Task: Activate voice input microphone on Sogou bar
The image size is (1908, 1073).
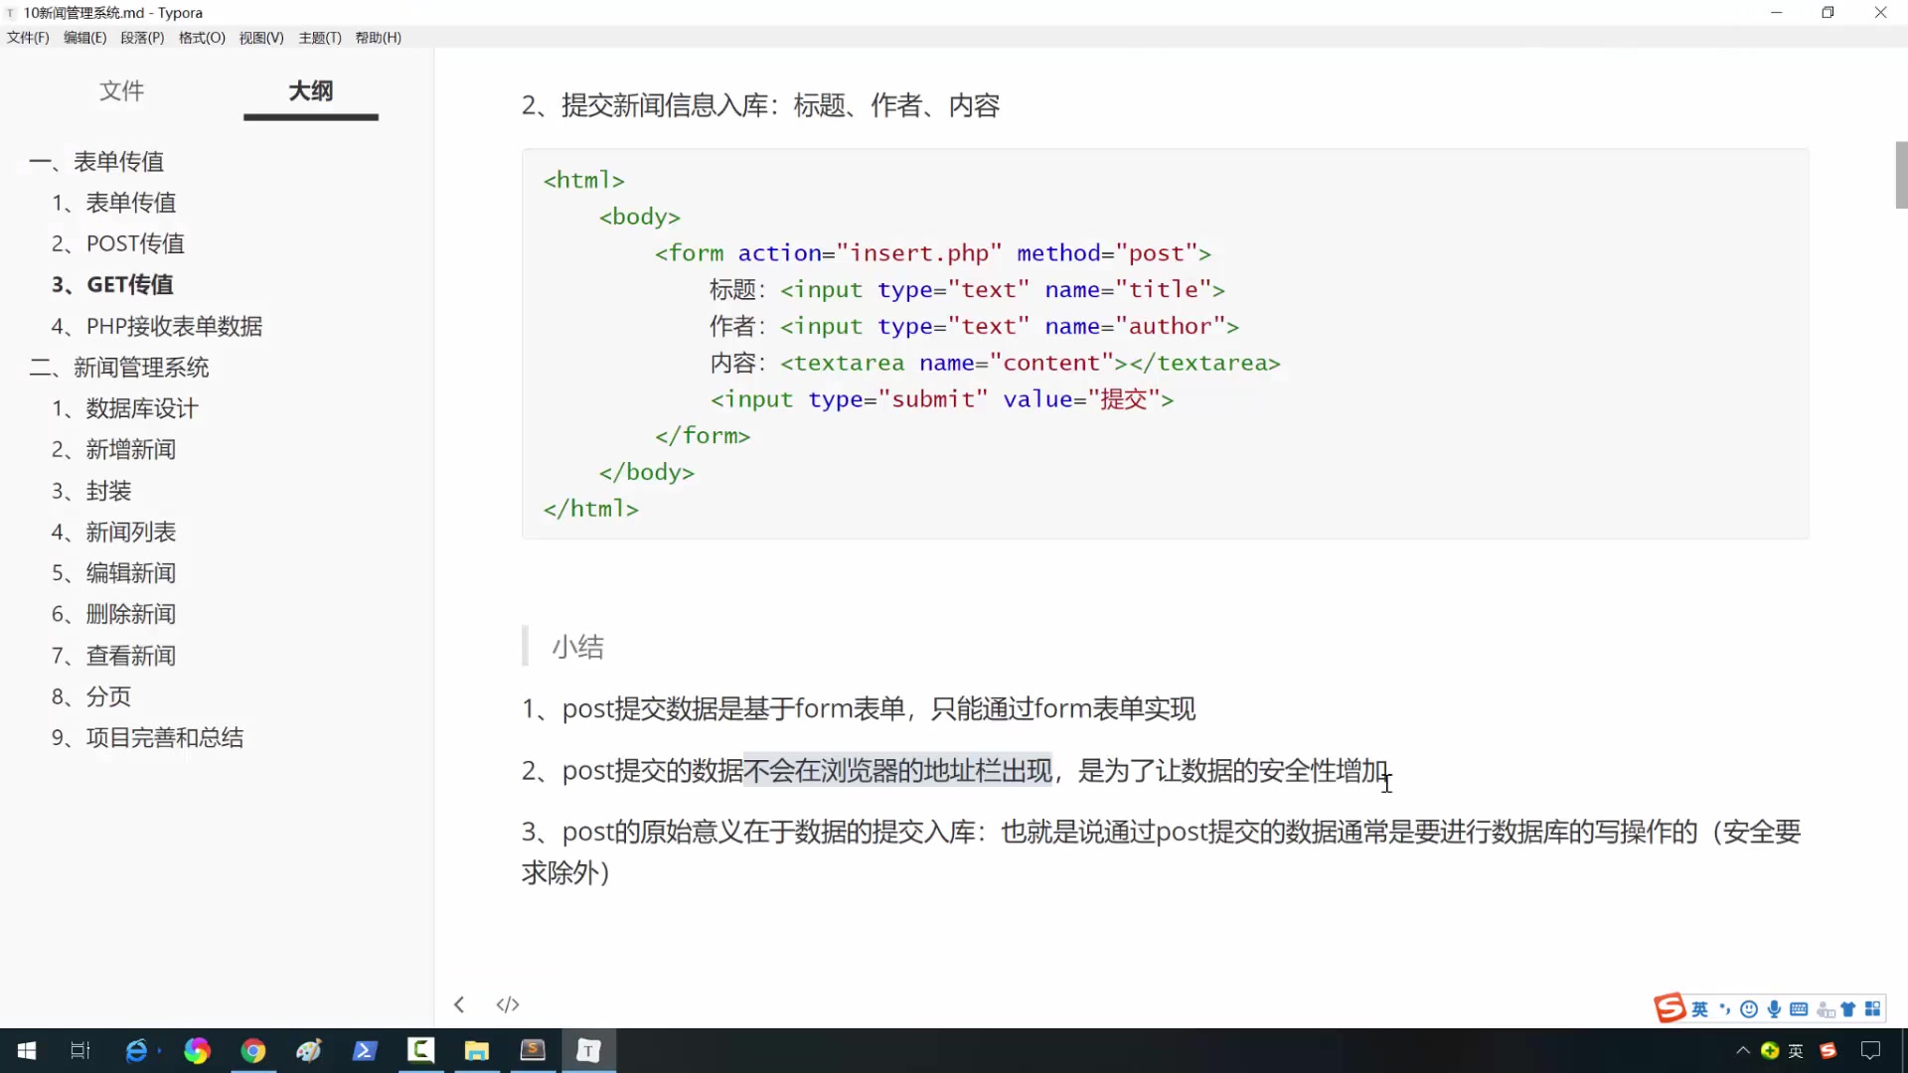Action: 1775,1008
